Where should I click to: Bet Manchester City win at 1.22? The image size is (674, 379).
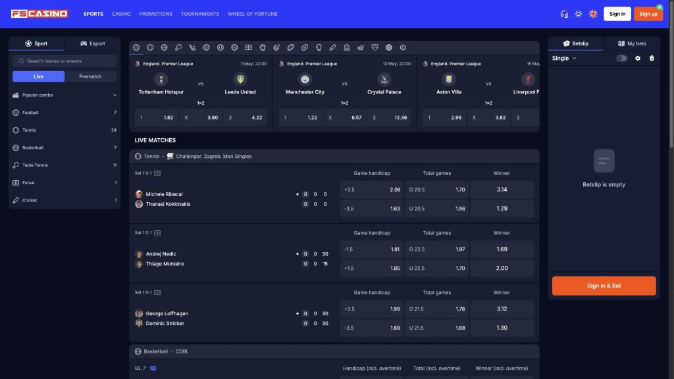(x=300, y=117)
